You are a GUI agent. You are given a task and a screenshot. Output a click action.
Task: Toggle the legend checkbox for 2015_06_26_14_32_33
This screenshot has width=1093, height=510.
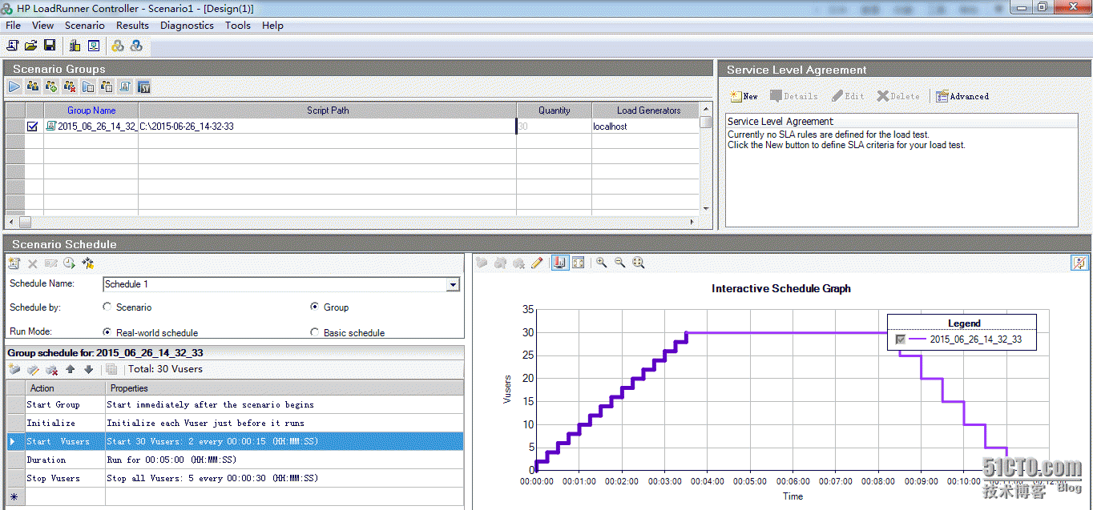tap(901, 339)
